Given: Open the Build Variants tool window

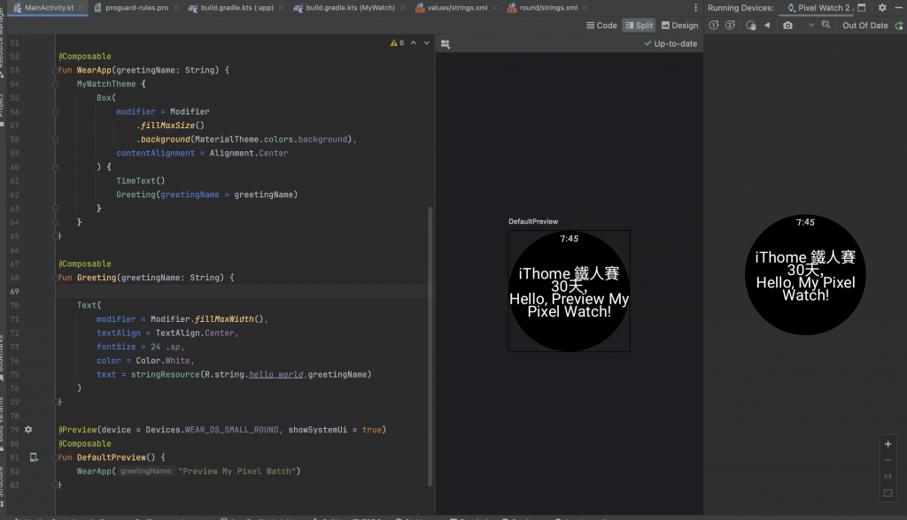Looking at the screenshot, I should (x=2, y=424).
